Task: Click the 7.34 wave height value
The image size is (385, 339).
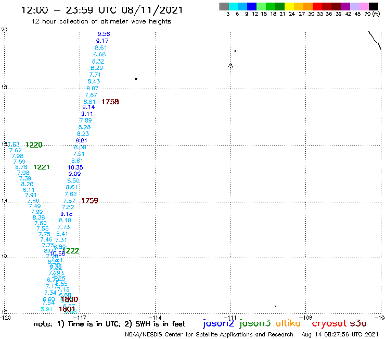Action: [50, 293]
